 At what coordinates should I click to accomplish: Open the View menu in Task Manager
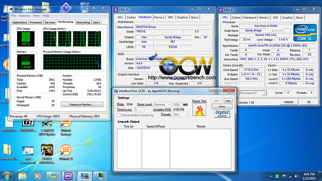tap(36, 16)
